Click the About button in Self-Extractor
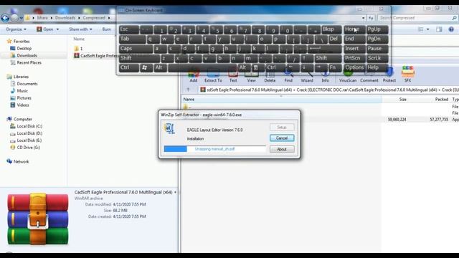The width and height of the screenshot is (459, 258). pos(282,149)
